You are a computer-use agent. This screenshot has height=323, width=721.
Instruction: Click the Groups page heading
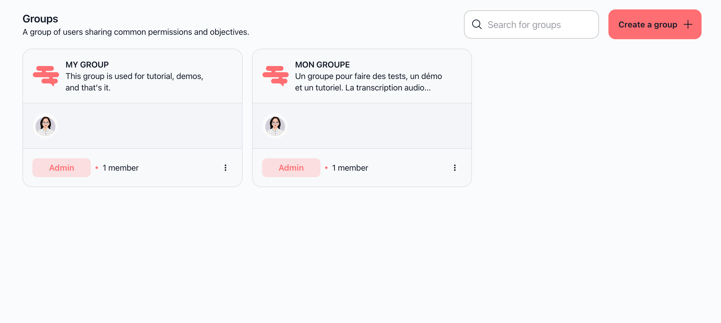click(40, 19)
